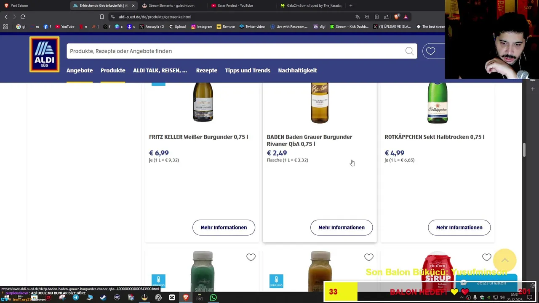539x303 pixels.
Task: Click the address bar URL
Action: click(x=155, y=17)
